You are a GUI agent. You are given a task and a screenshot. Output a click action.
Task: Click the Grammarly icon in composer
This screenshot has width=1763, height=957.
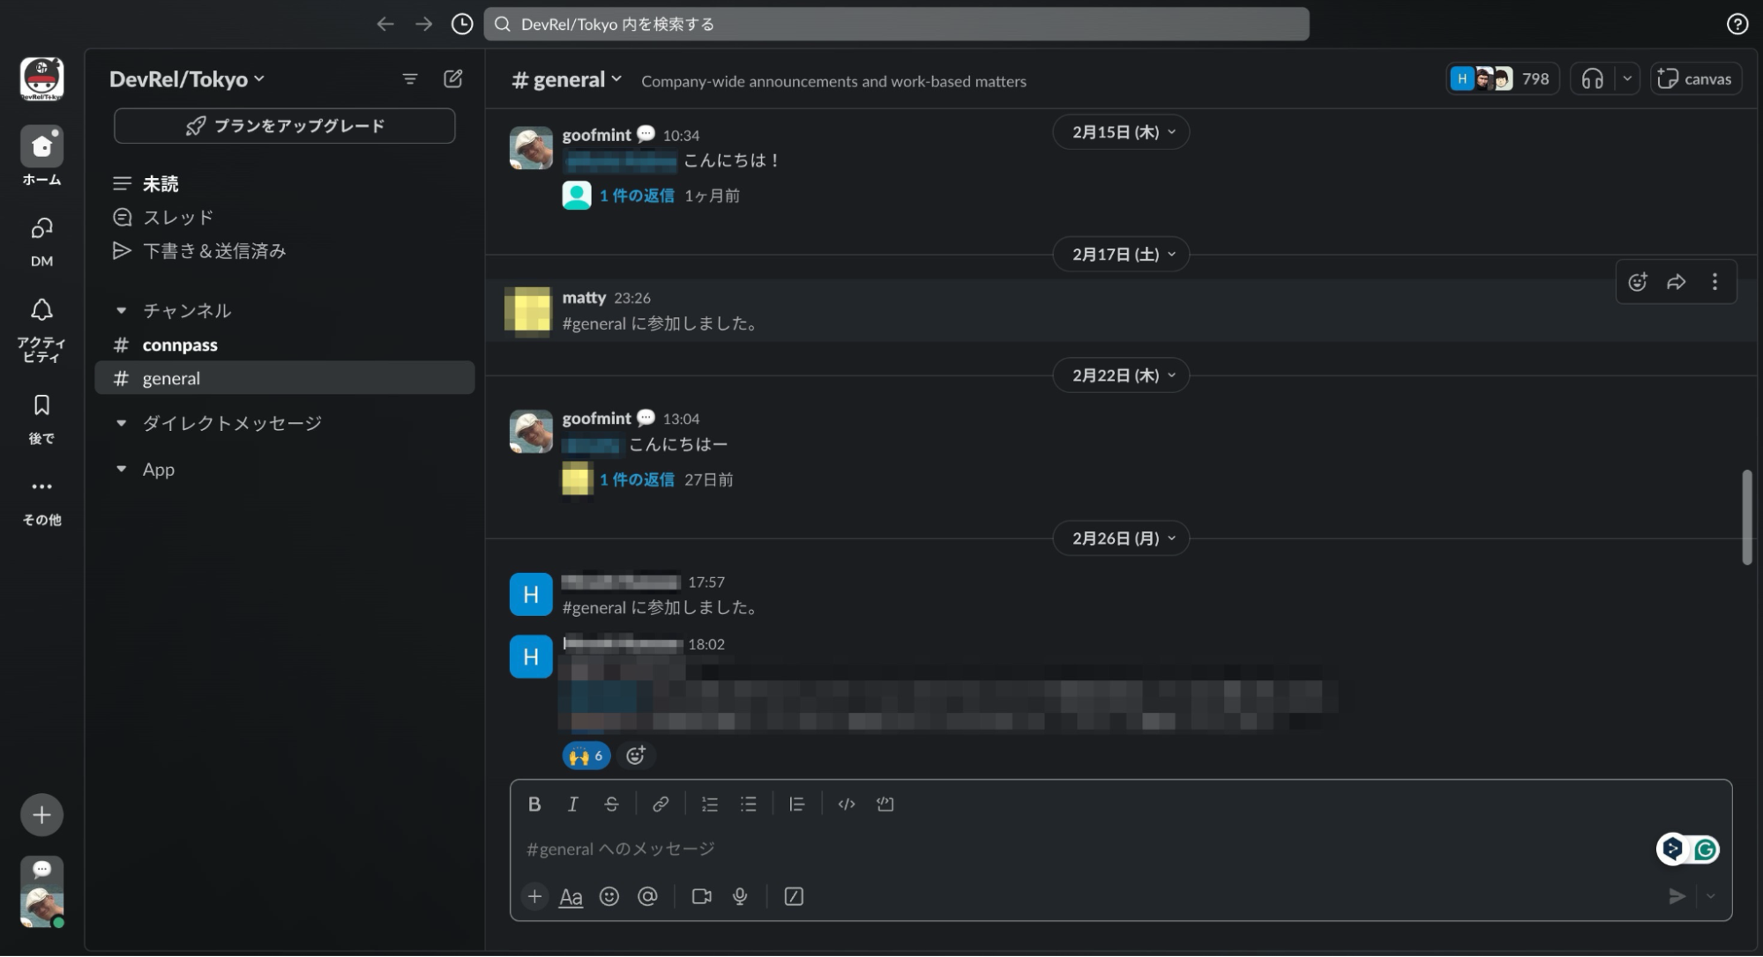[1706, 849]
